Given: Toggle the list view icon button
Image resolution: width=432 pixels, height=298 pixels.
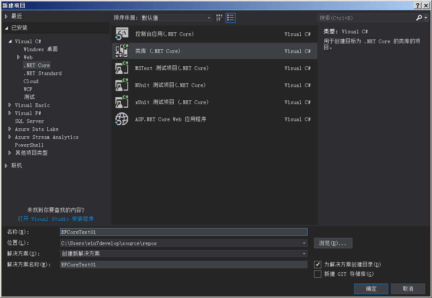Looking at the screenshot, I should coord(230,17).
